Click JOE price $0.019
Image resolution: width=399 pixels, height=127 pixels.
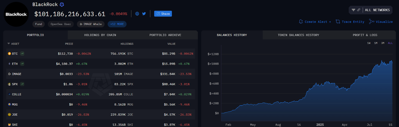pyautogui.click(x=67, y=115)
